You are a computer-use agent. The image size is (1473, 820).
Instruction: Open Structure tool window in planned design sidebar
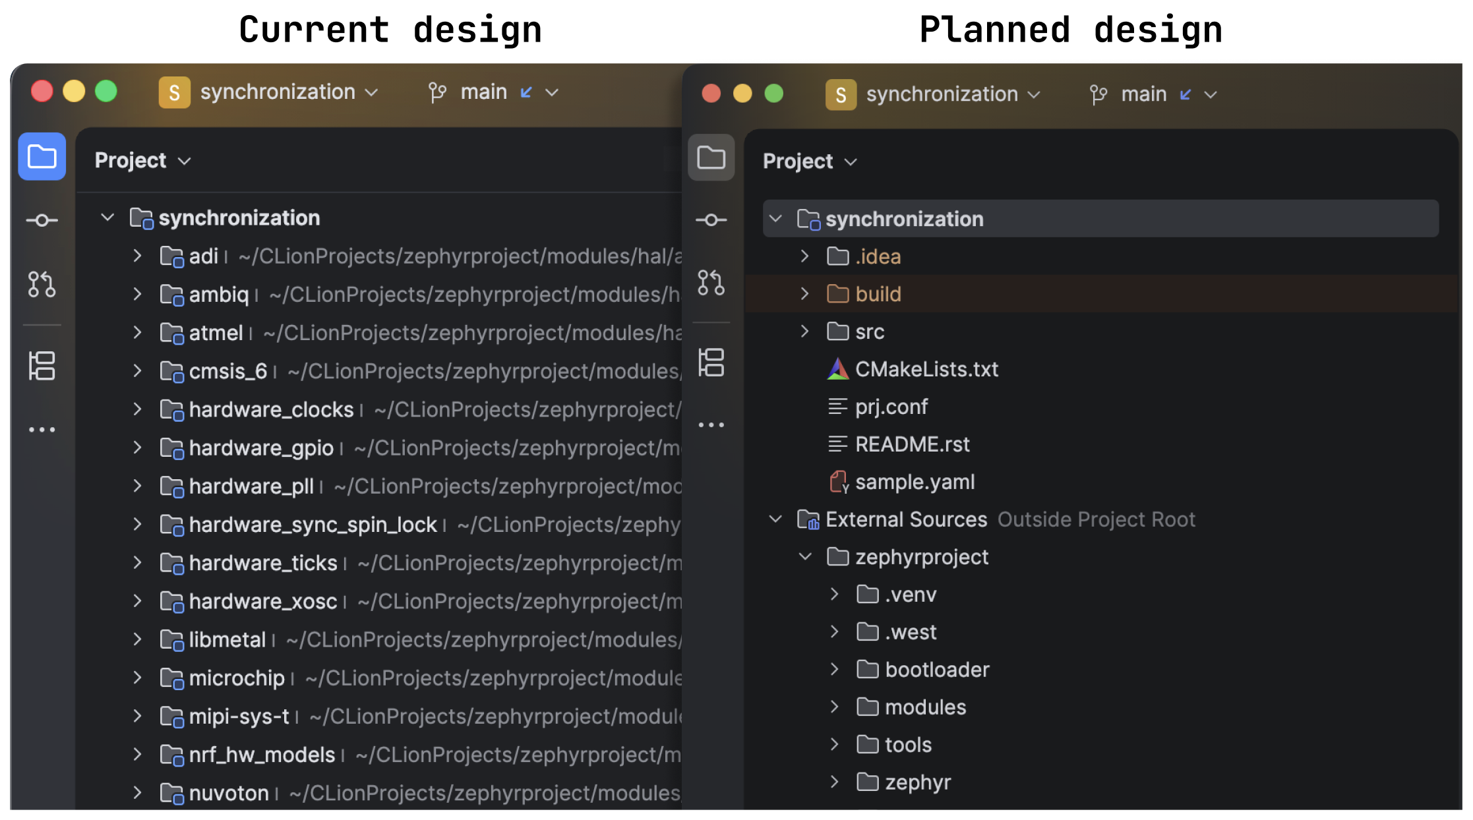[711, 363]
